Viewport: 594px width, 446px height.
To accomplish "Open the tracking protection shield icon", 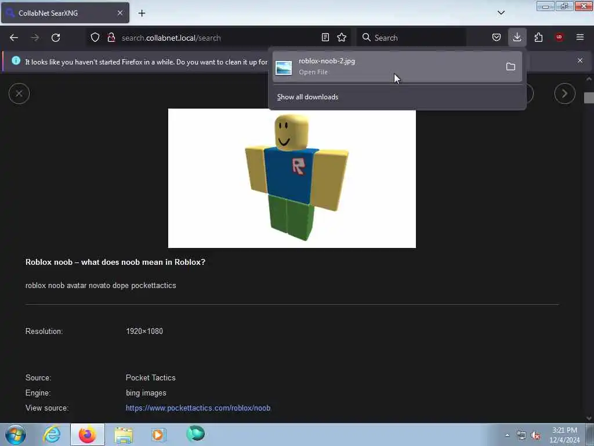I will point(95,37).
